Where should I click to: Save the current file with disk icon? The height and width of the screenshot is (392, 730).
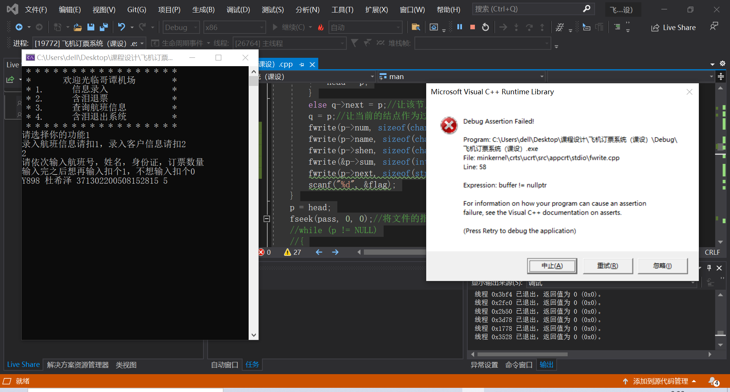coord(90,27)
